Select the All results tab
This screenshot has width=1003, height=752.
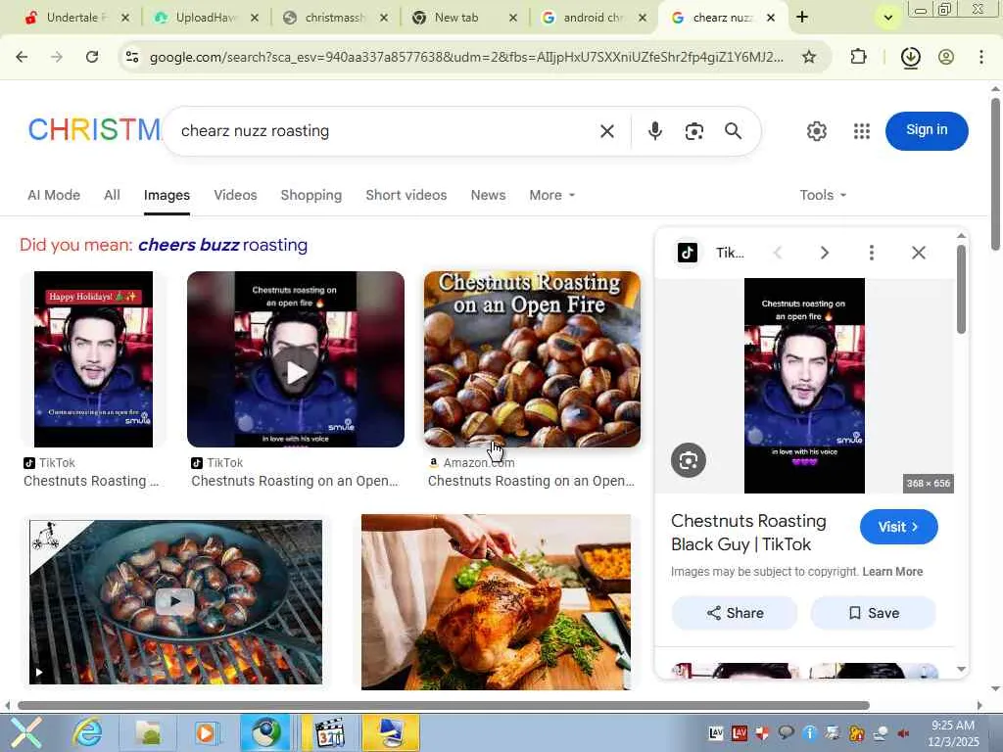point(112,195)
